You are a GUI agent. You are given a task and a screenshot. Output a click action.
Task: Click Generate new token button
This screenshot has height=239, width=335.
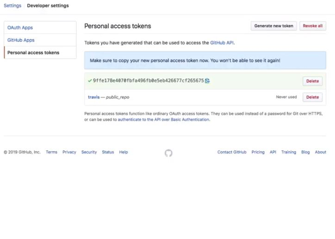(273, 26)
